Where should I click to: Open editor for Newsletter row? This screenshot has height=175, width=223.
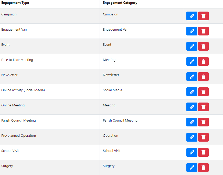coord(192,77)
